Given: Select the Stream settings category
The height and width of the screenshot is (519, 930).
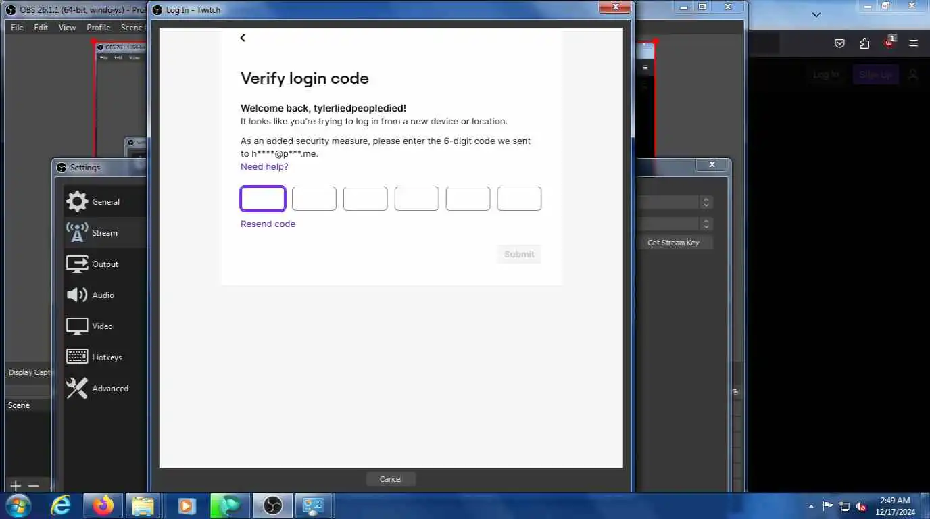Looking at the screenshot, I should (105, 232).
